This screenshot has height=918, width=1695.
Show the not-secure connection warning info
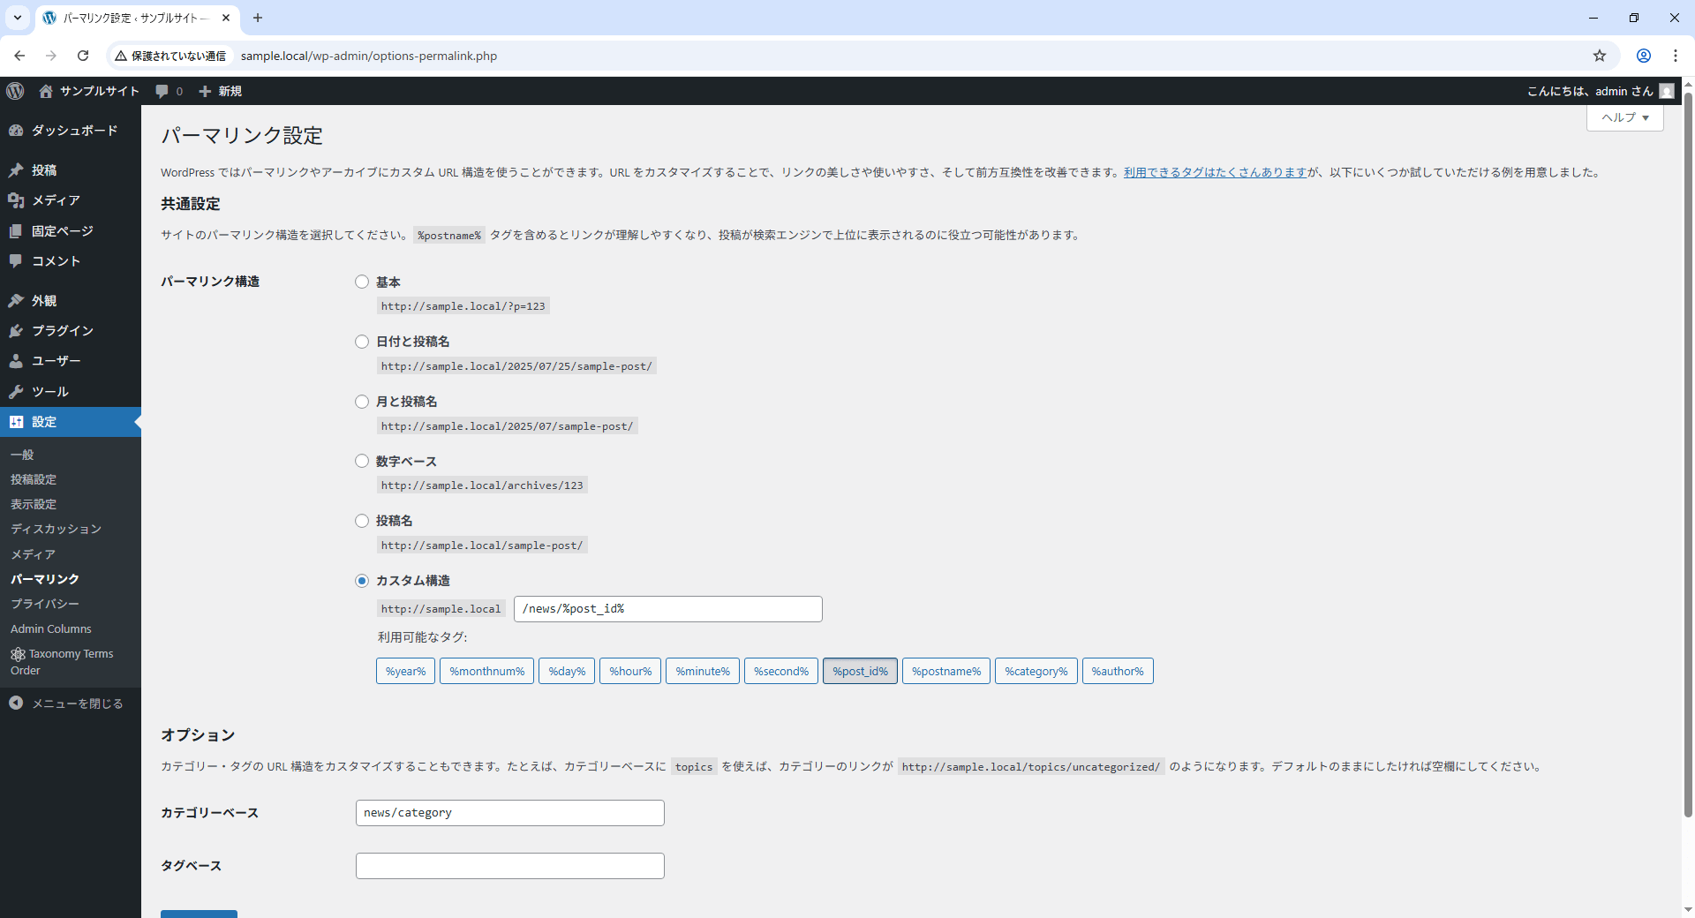click(170, 56)
